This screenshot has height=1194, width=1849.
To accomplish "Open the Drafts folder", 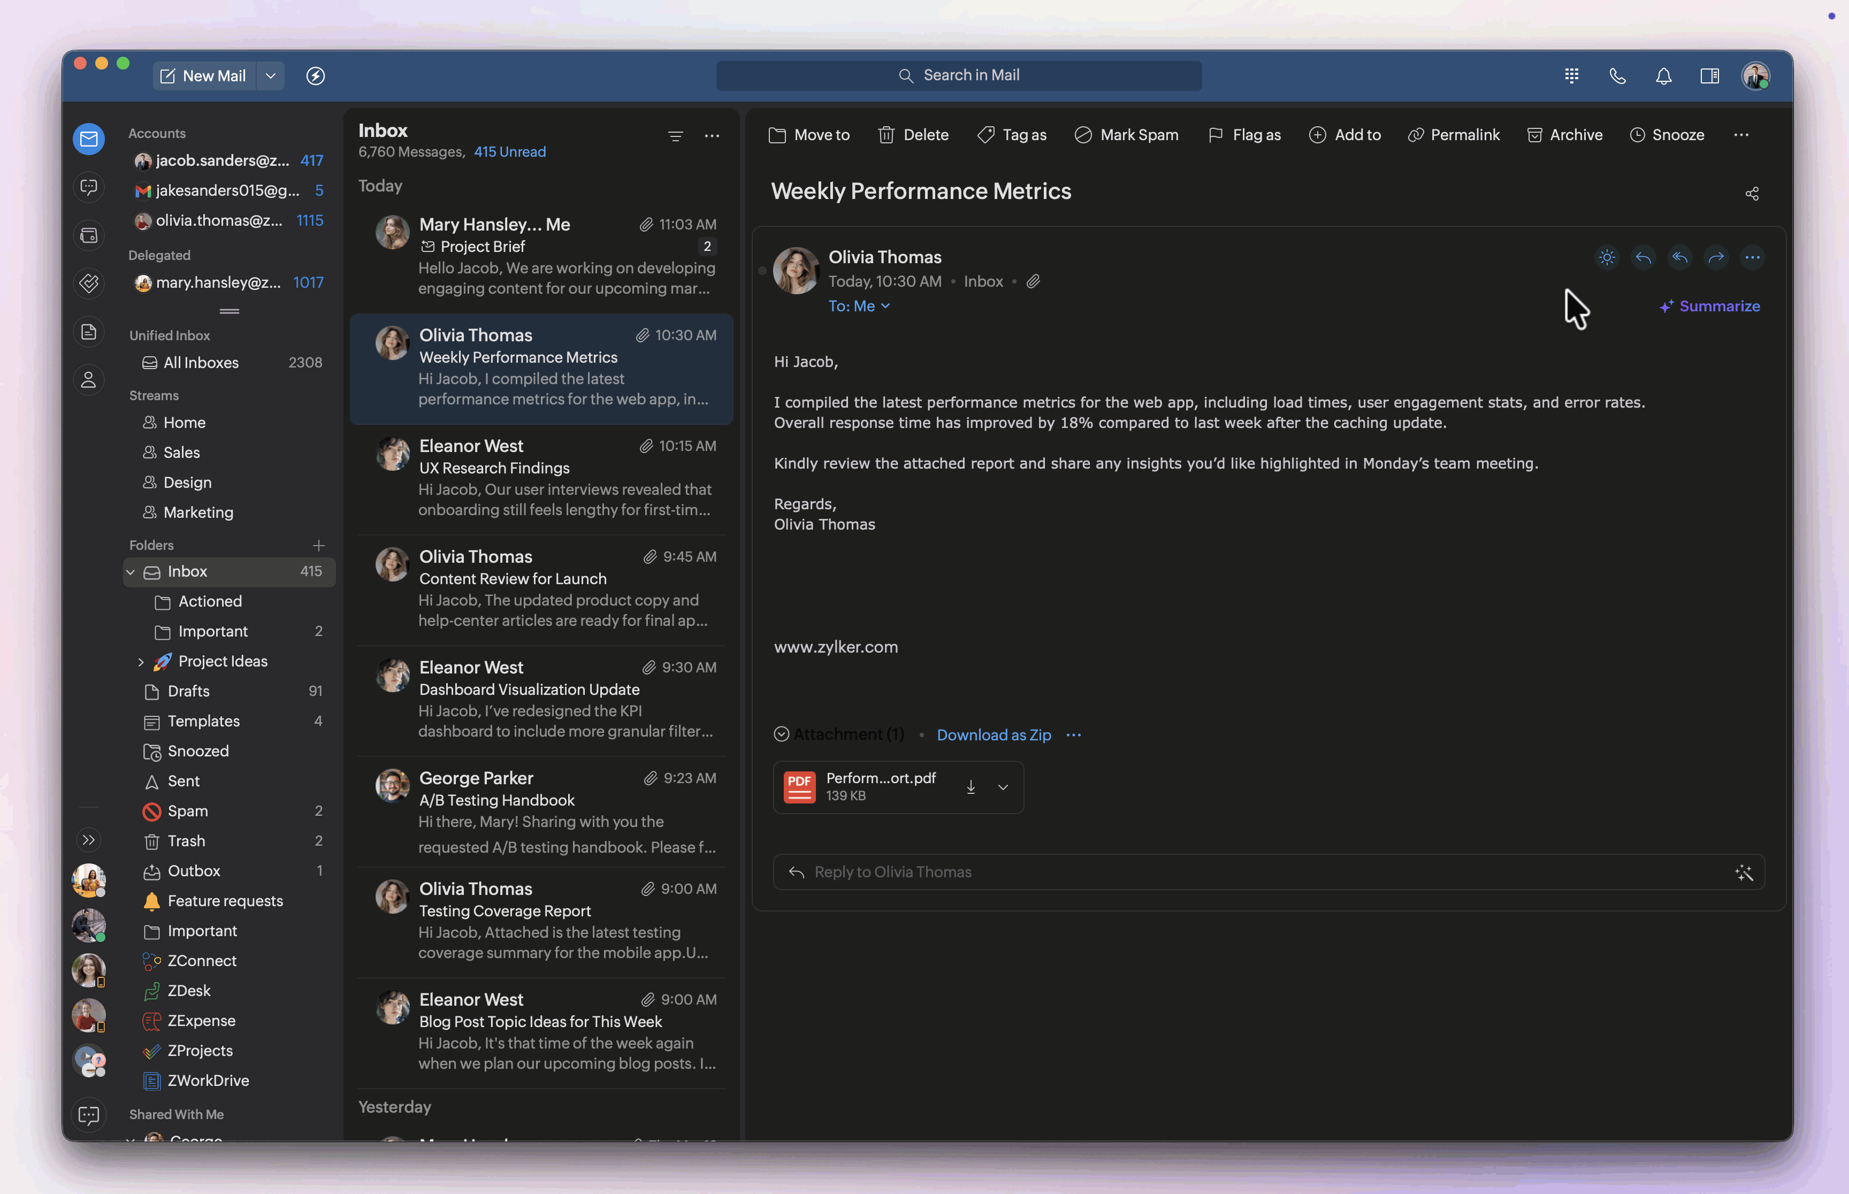I will point(188,692).
